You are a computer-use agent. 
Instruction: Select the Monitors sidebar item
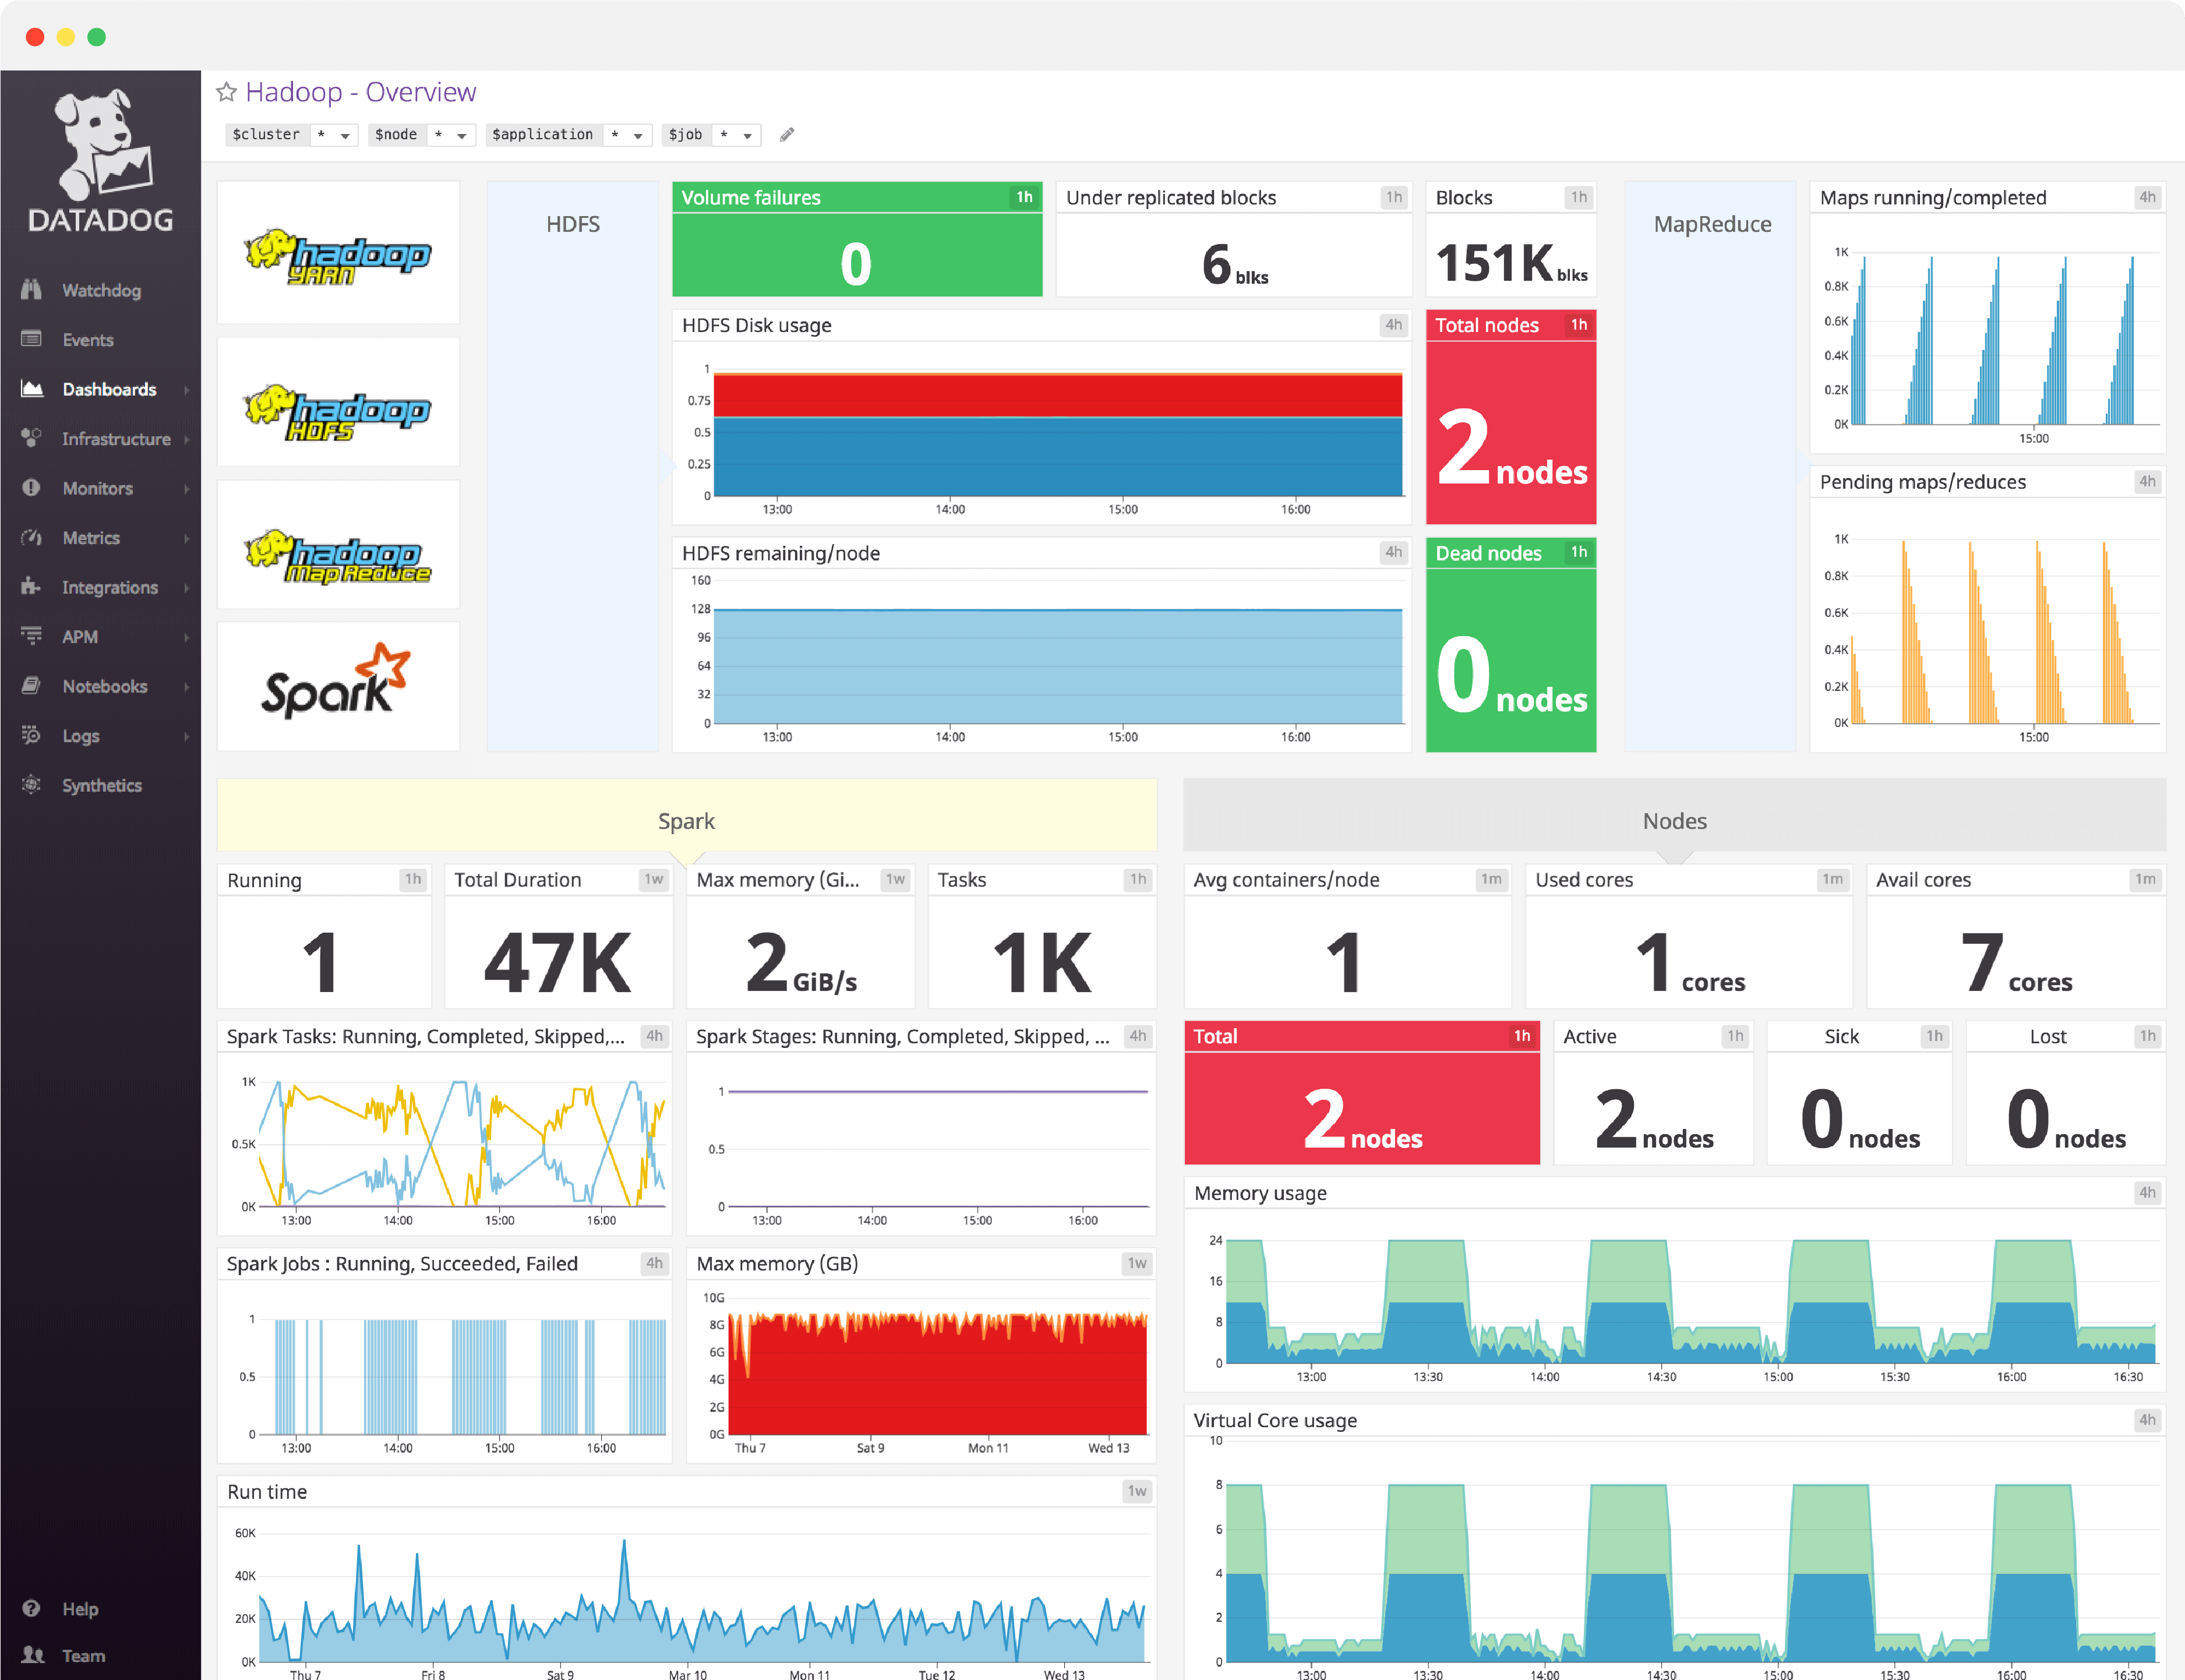pyautogui.click(x=97, y=488)
